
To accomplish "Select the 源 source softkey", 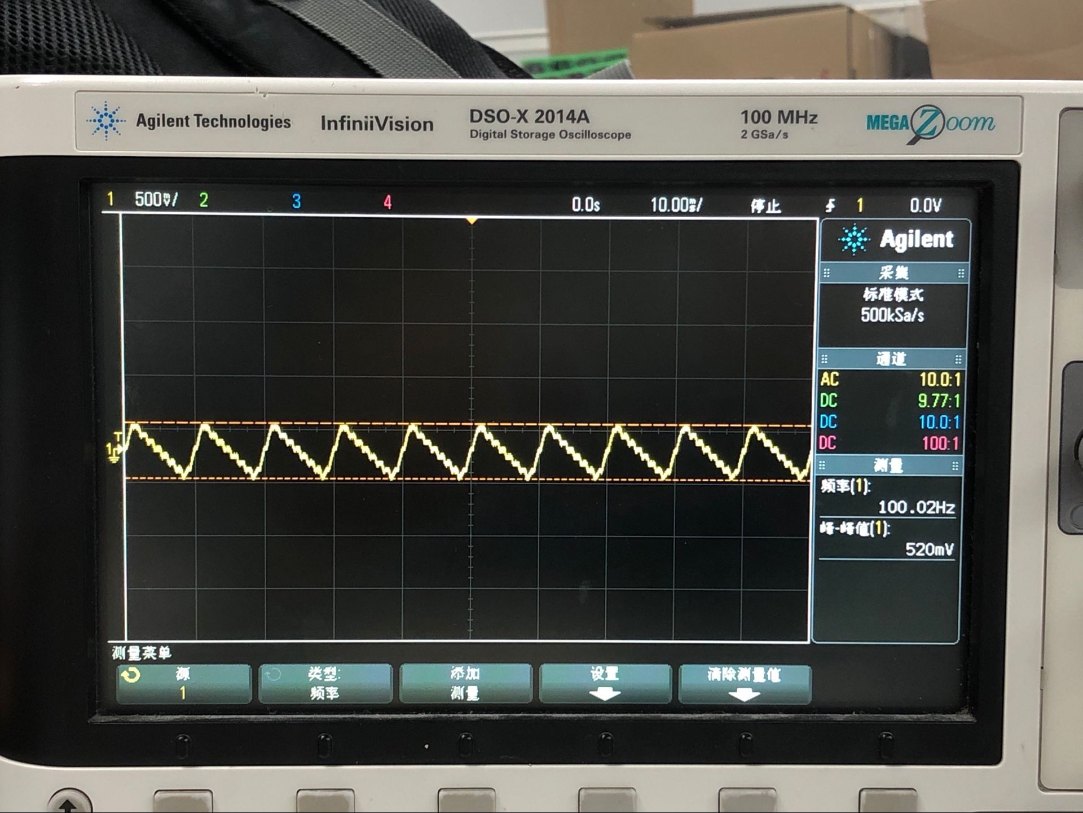I will pos(184,683).
